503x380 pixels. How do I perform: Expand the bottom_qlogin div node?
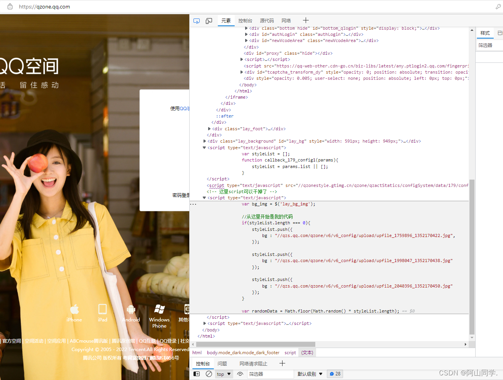[246, 28]
